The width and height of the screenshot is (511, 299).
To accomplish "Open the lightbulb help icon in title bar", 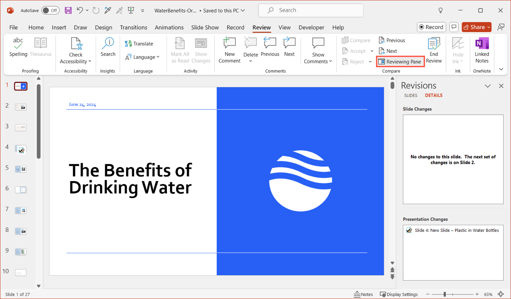I will coord(440,10).
